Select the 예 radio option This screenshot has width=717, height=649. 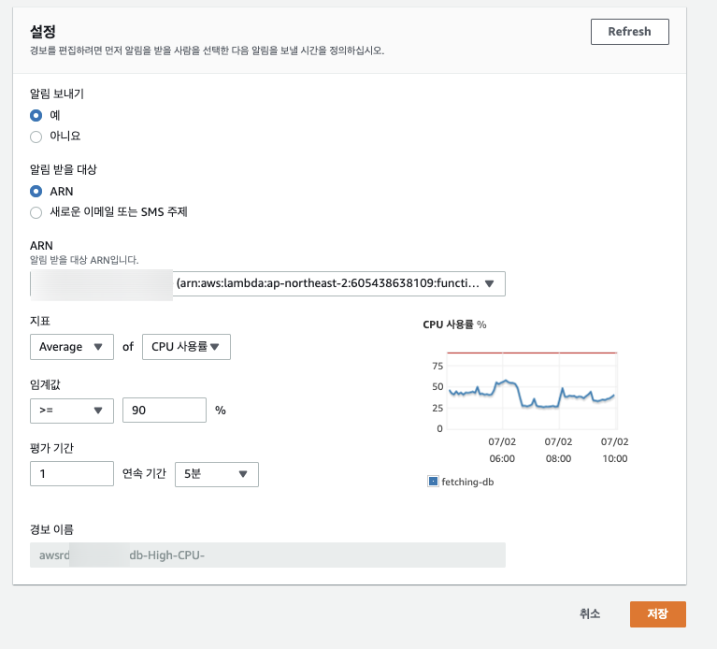coord(36,115)
